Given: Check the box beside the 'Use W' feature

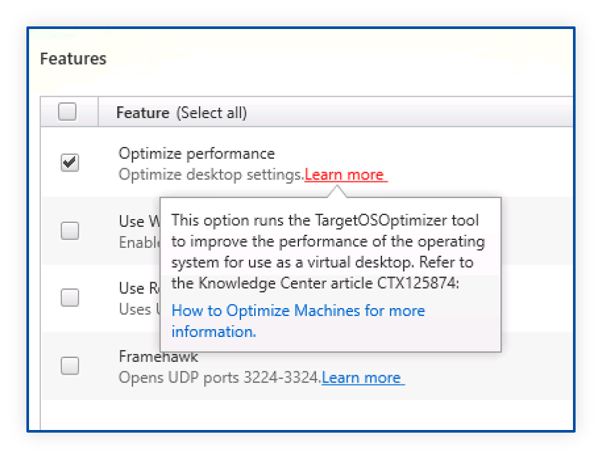Looking at the screenshot, I should [x=69, y=231].
